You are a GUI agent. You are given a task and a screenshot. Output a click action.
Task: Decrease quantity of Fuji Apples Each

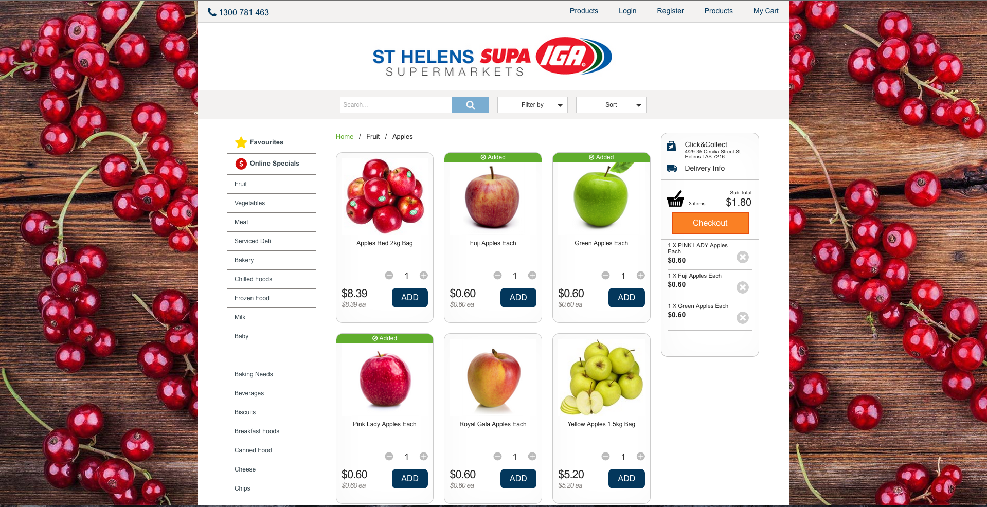click(497, 276)
